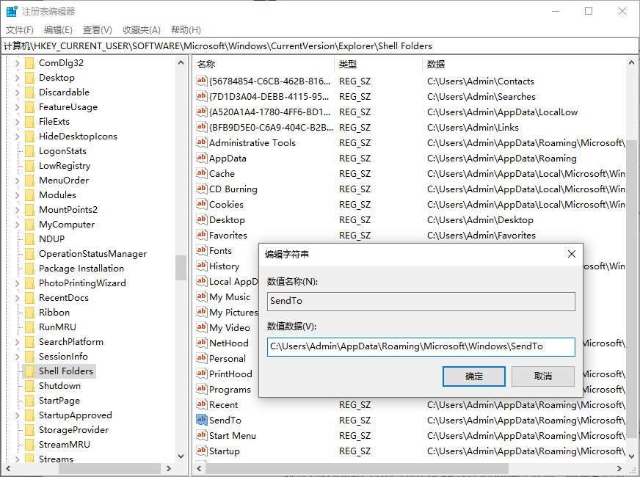640x477 pixels.
Task: Expand the FeatureUsage registry key
Action: tap(17, 107)
